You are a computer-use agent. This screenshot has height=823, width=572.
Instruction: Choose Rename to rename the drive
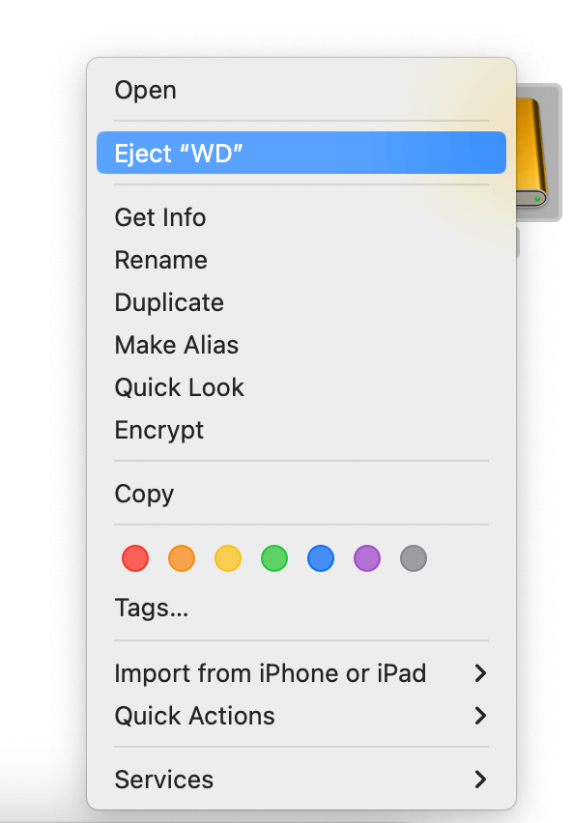(161, 260)
